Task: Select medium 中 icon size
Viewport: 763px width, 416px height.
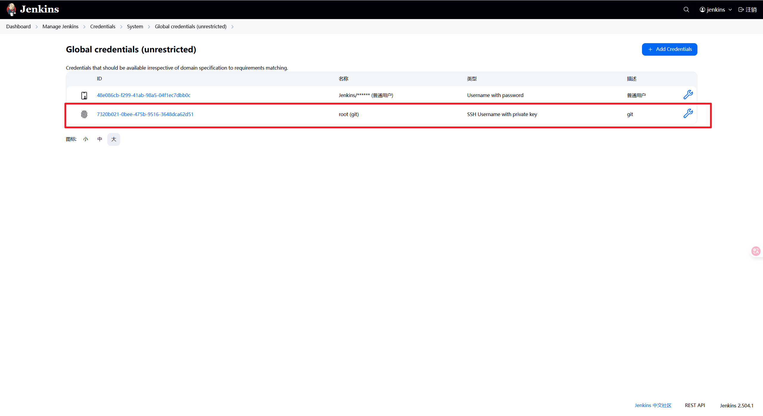Action: point(100,139)
